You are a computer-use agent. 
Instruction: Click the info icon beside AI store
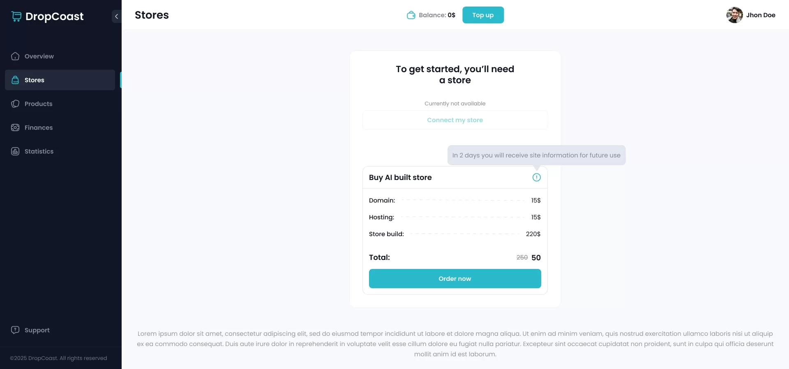(536, 177)
